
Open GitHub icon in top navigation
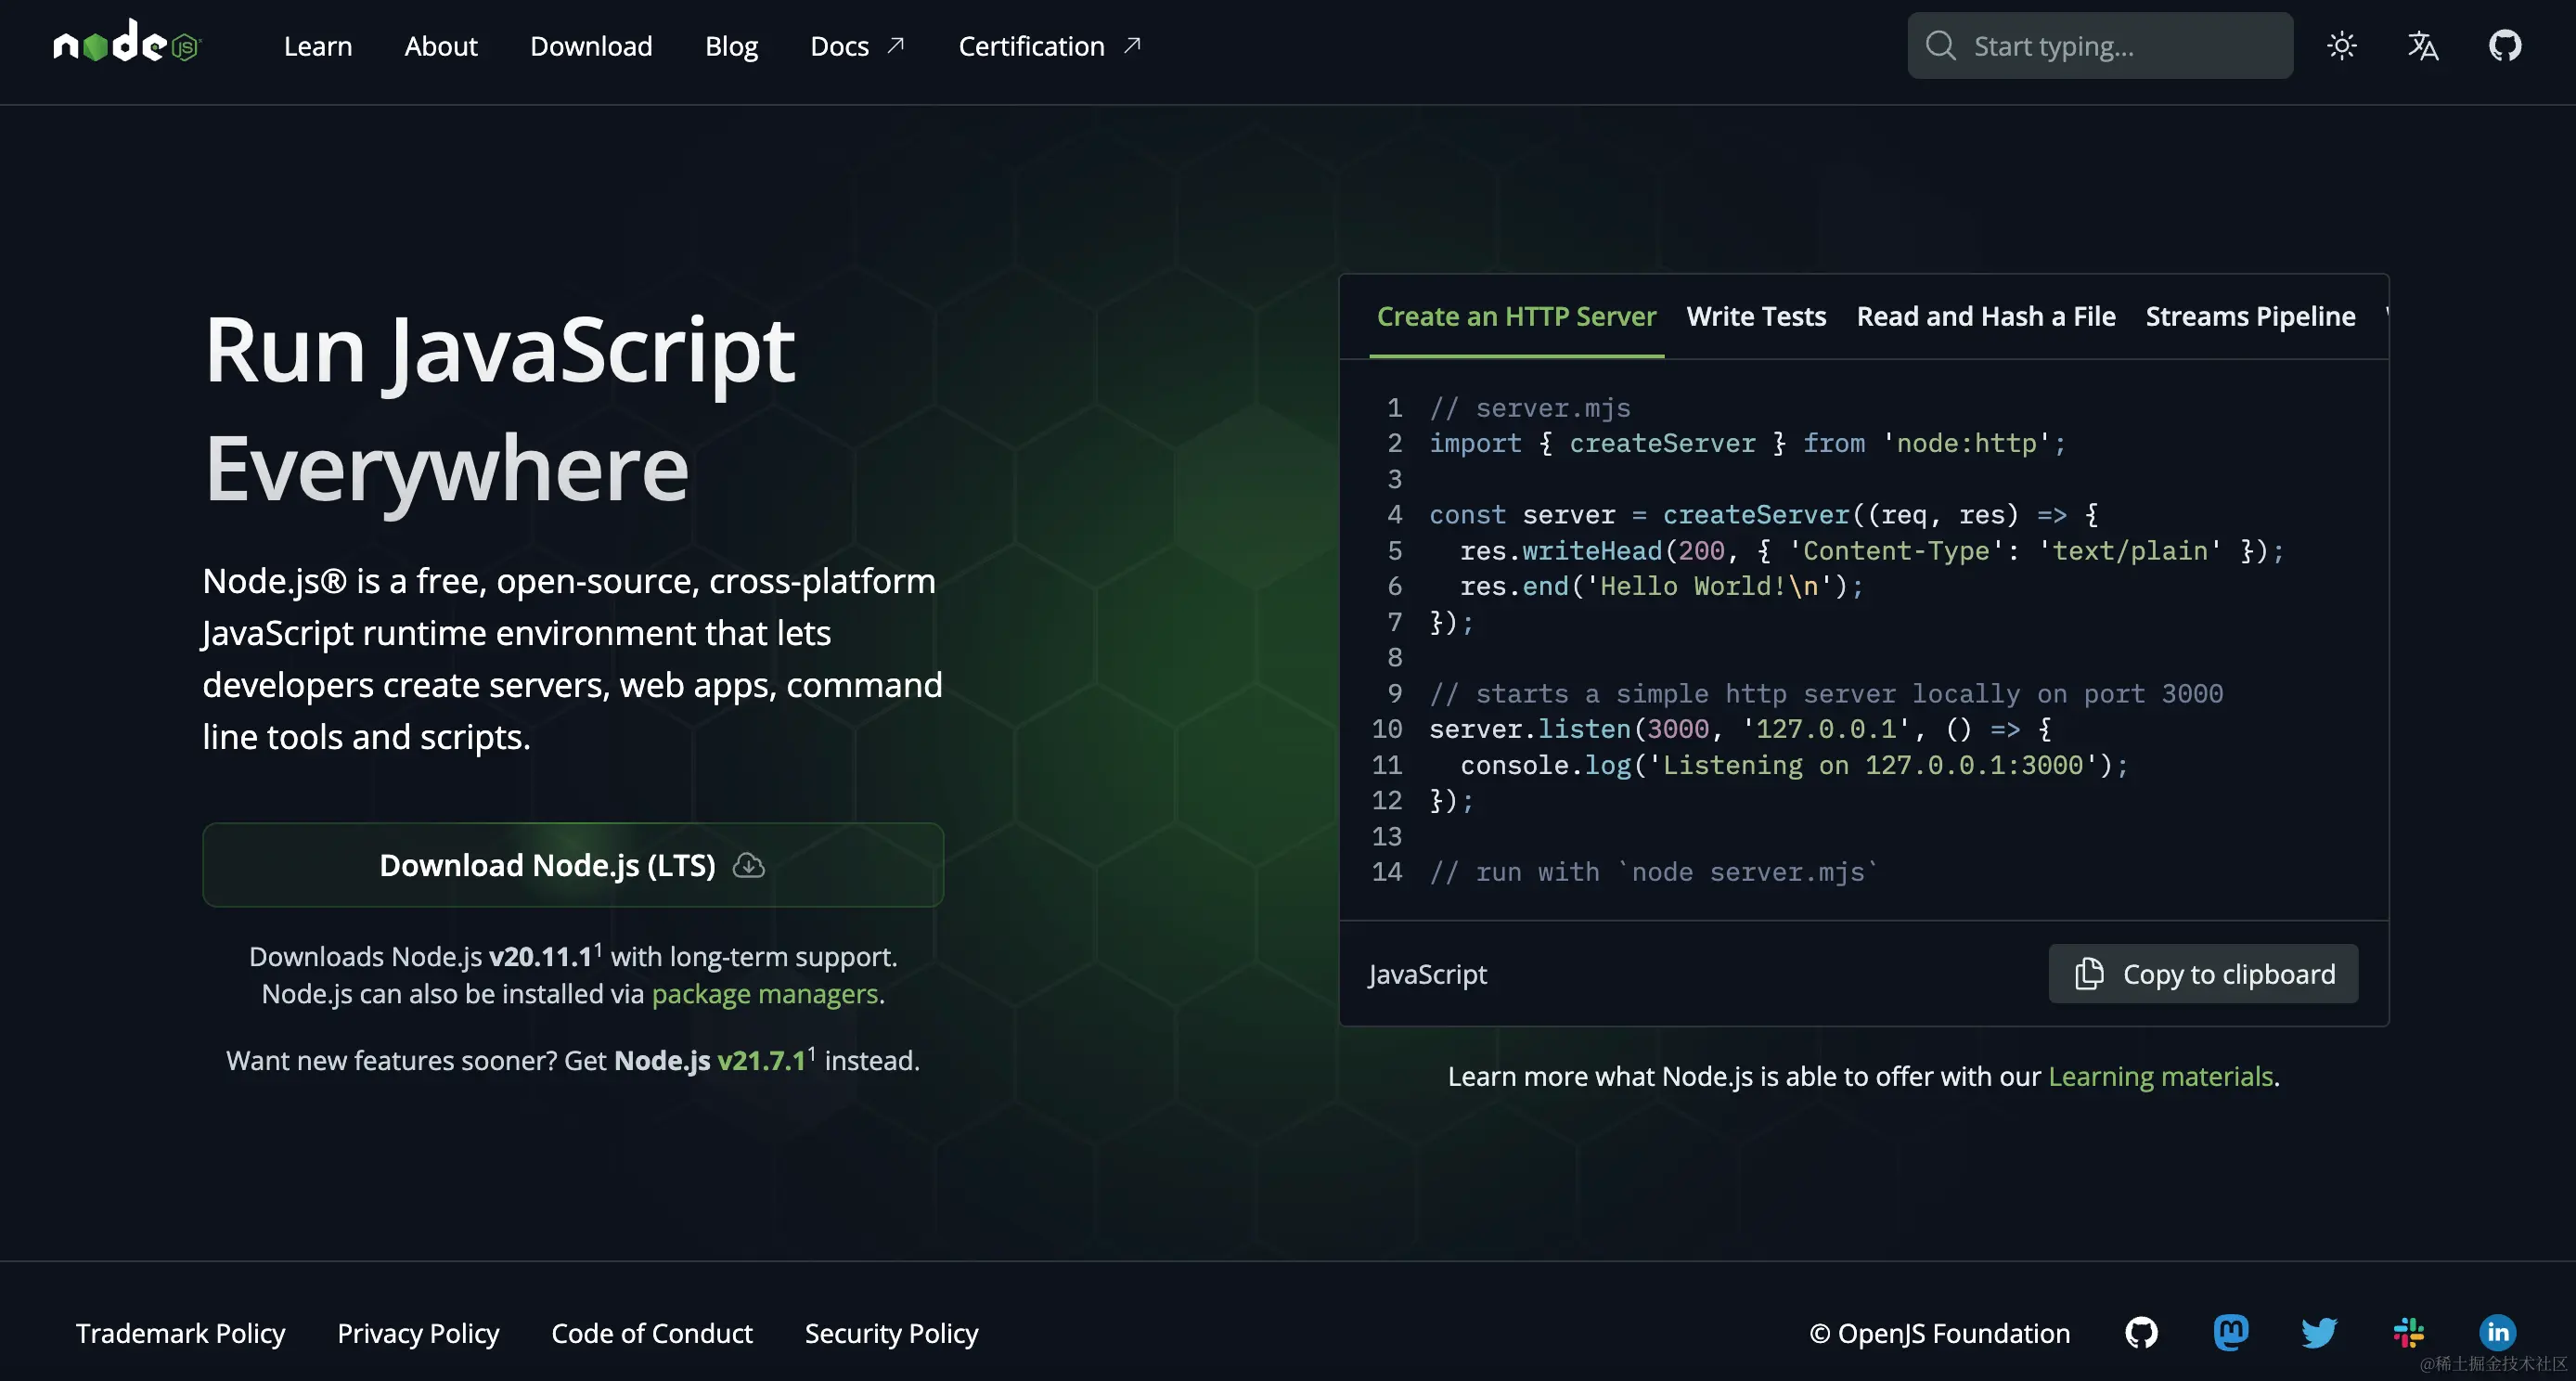coord(2504,45)
